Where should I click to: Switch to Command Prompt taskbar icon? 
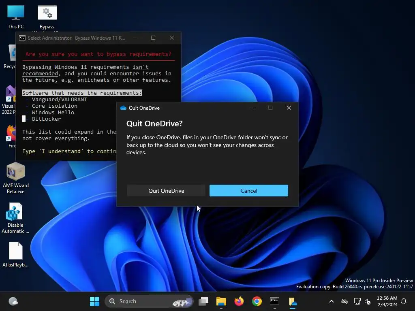(274, 301)
